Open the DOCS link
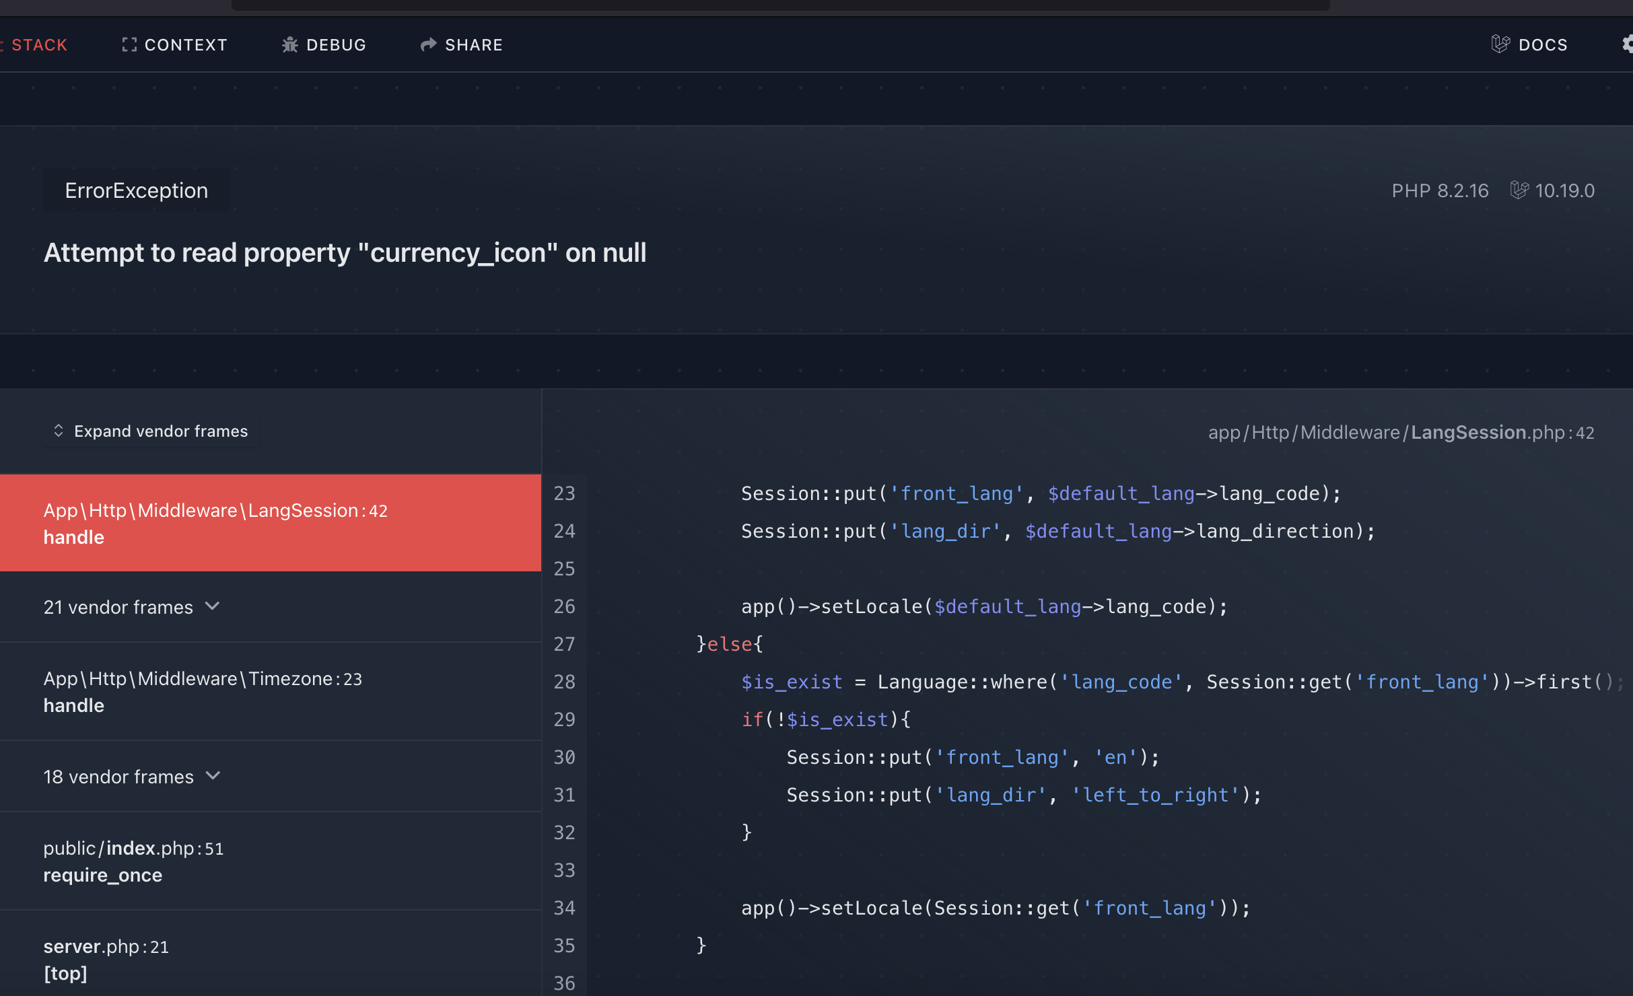Screen dimensions: 1633x996 tap(1529, 44)
